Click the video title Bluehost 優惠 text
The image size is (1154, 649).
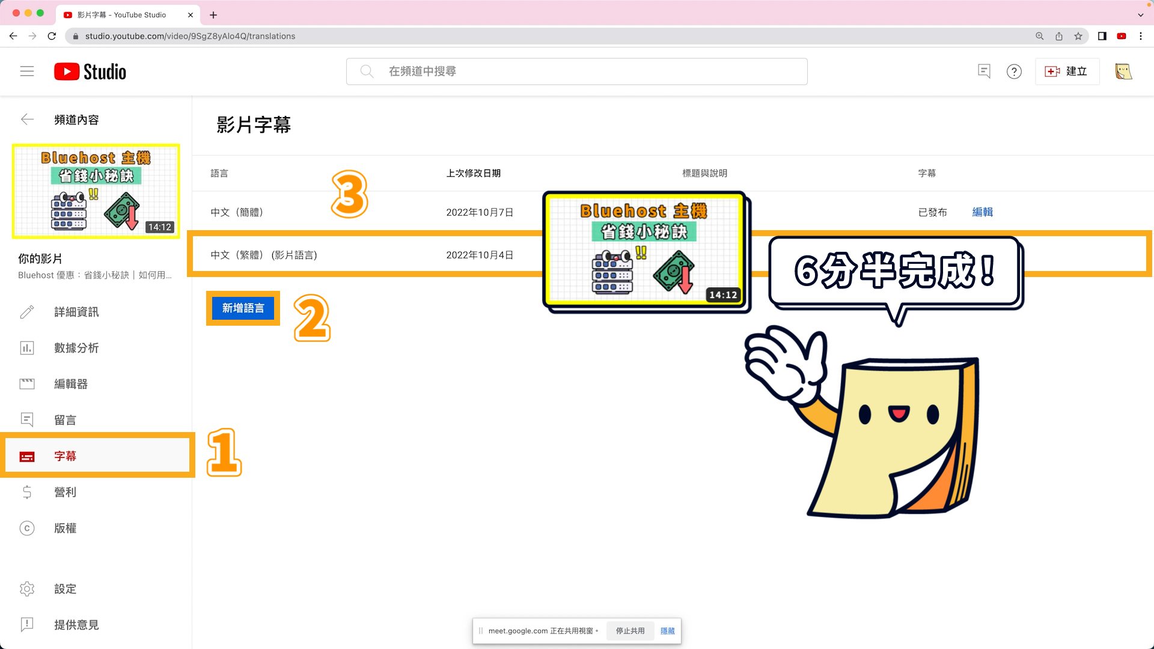tap(94, 275)
